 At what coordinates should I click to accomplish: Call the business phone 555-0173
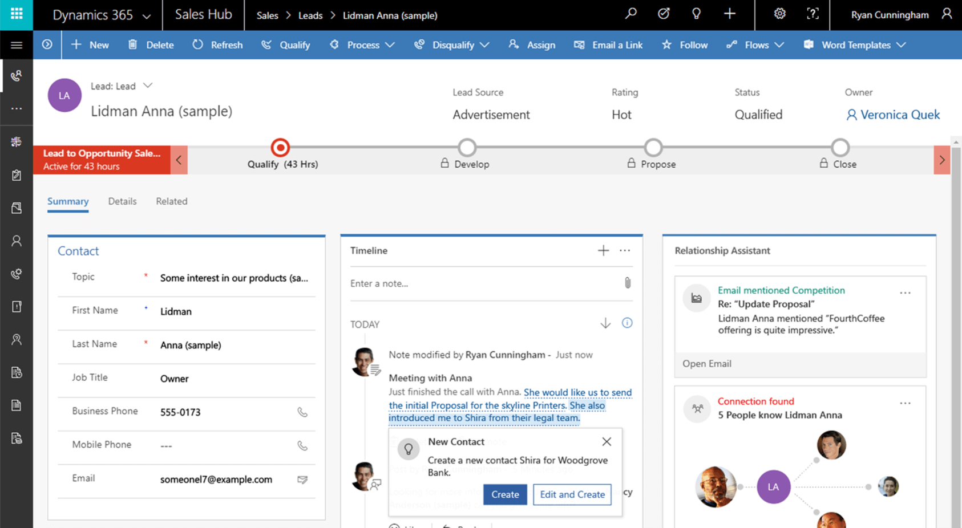point(302,412)
